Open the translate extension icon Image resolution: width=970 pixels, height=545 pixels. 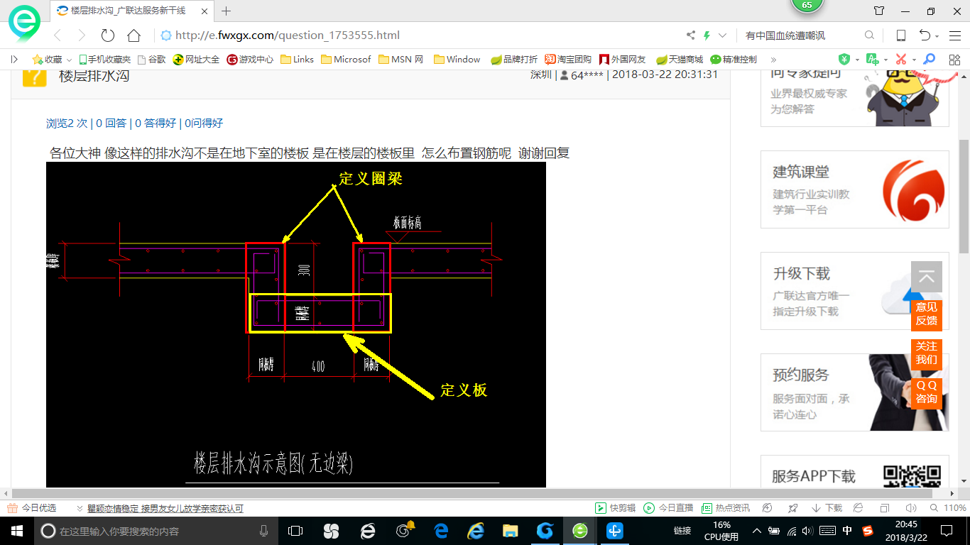click(x=873, y=60)
